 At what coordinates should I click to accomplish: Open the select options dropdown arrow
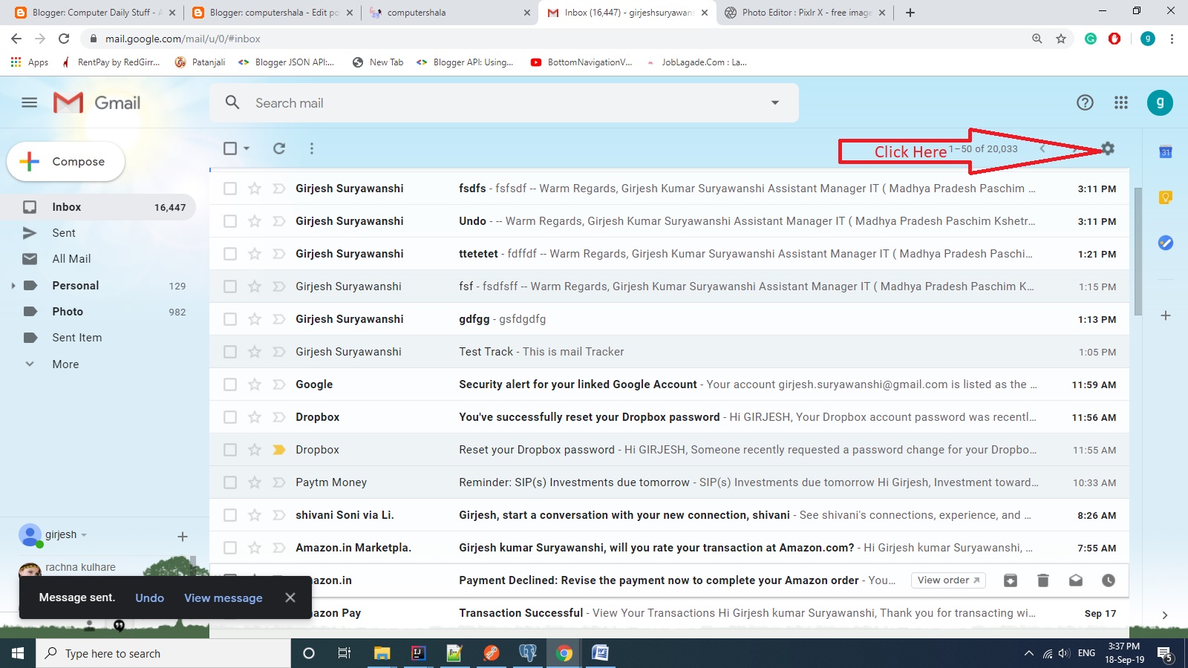247,148
